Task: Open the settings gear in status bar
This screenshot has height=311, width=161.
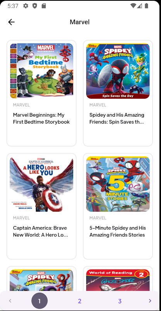Action: click(x=26, y=6)
